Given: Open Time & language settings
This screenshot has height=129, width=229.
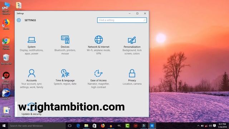Looking at the screenshot, I should point(65,77).
